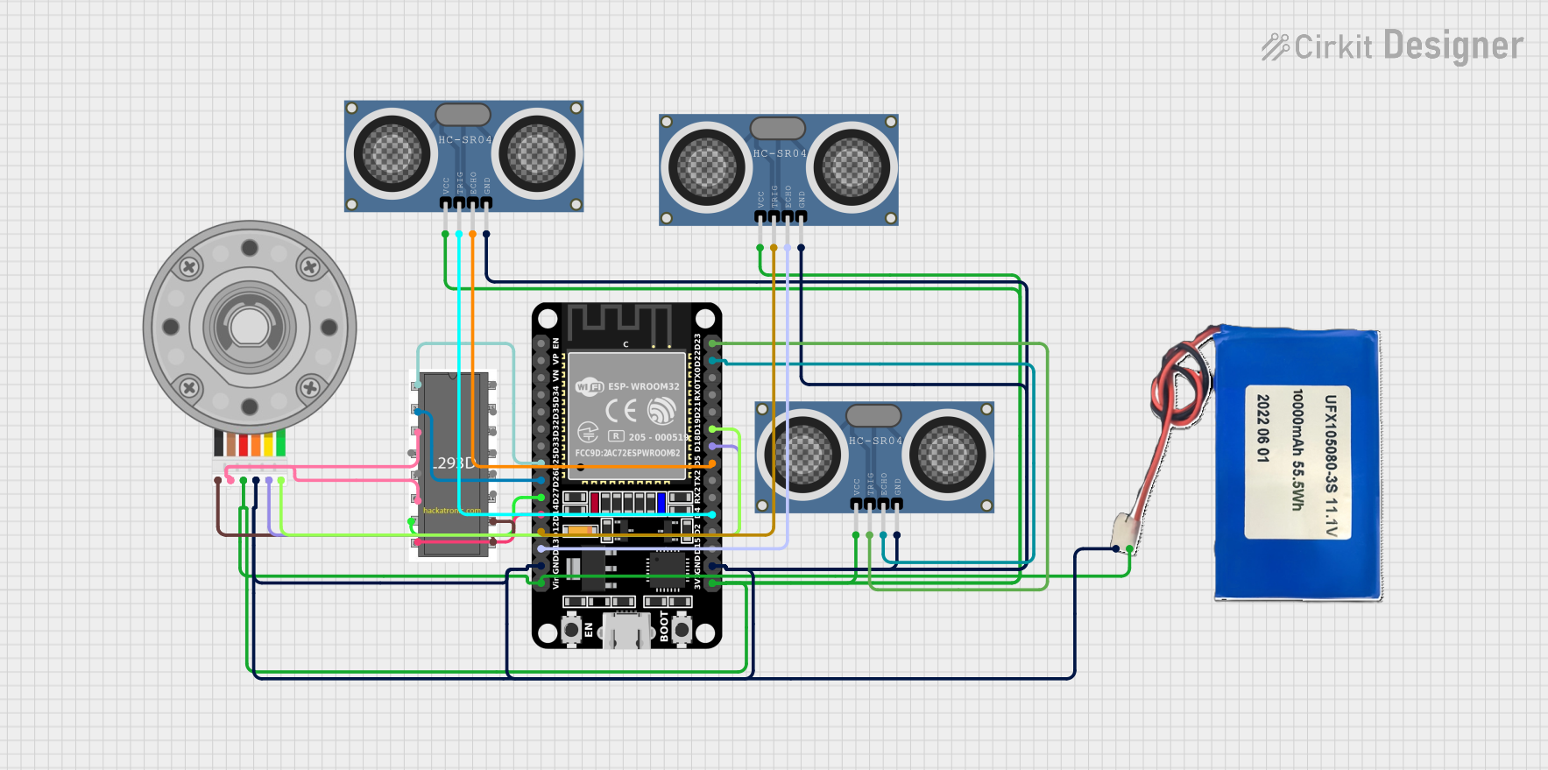Click the green wire end under the top-left sensor
Viewport: 1548px width, 770px height.
point(445,234)
